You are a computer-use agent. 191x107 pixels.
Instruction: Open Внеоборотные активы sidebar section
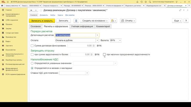coord(14,60)
